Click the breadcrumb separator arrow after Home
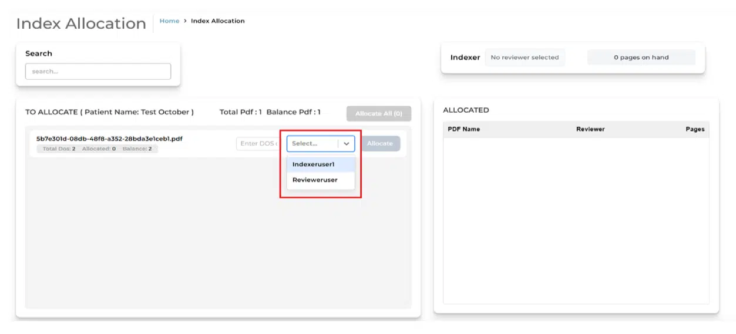Image resolution: width=736 pixels, height=334 pixels. coord(185,21)
